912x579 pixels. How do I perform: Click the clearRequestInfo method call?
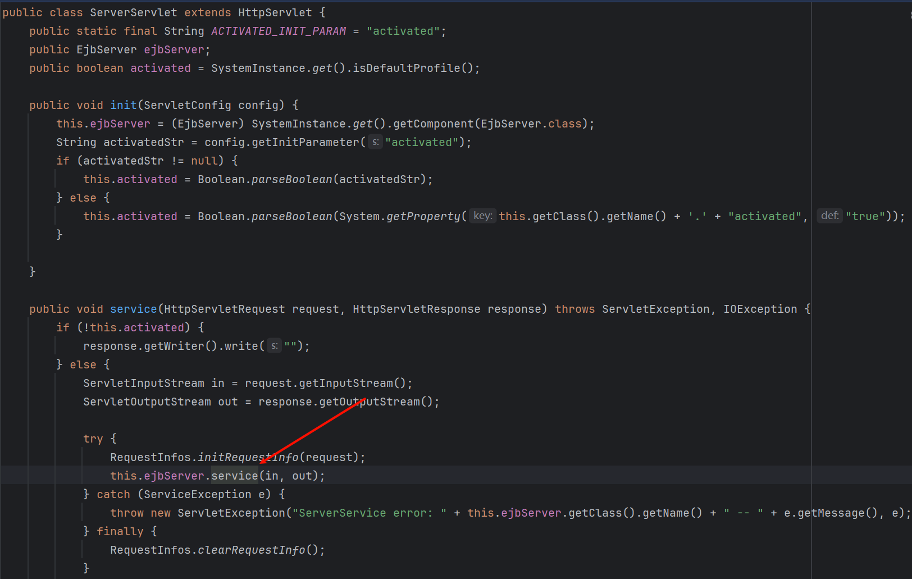(251, 550)
